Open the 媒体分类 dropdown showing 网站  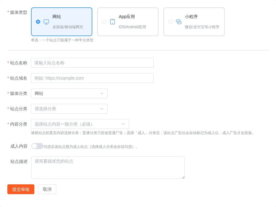click(69, 93)
